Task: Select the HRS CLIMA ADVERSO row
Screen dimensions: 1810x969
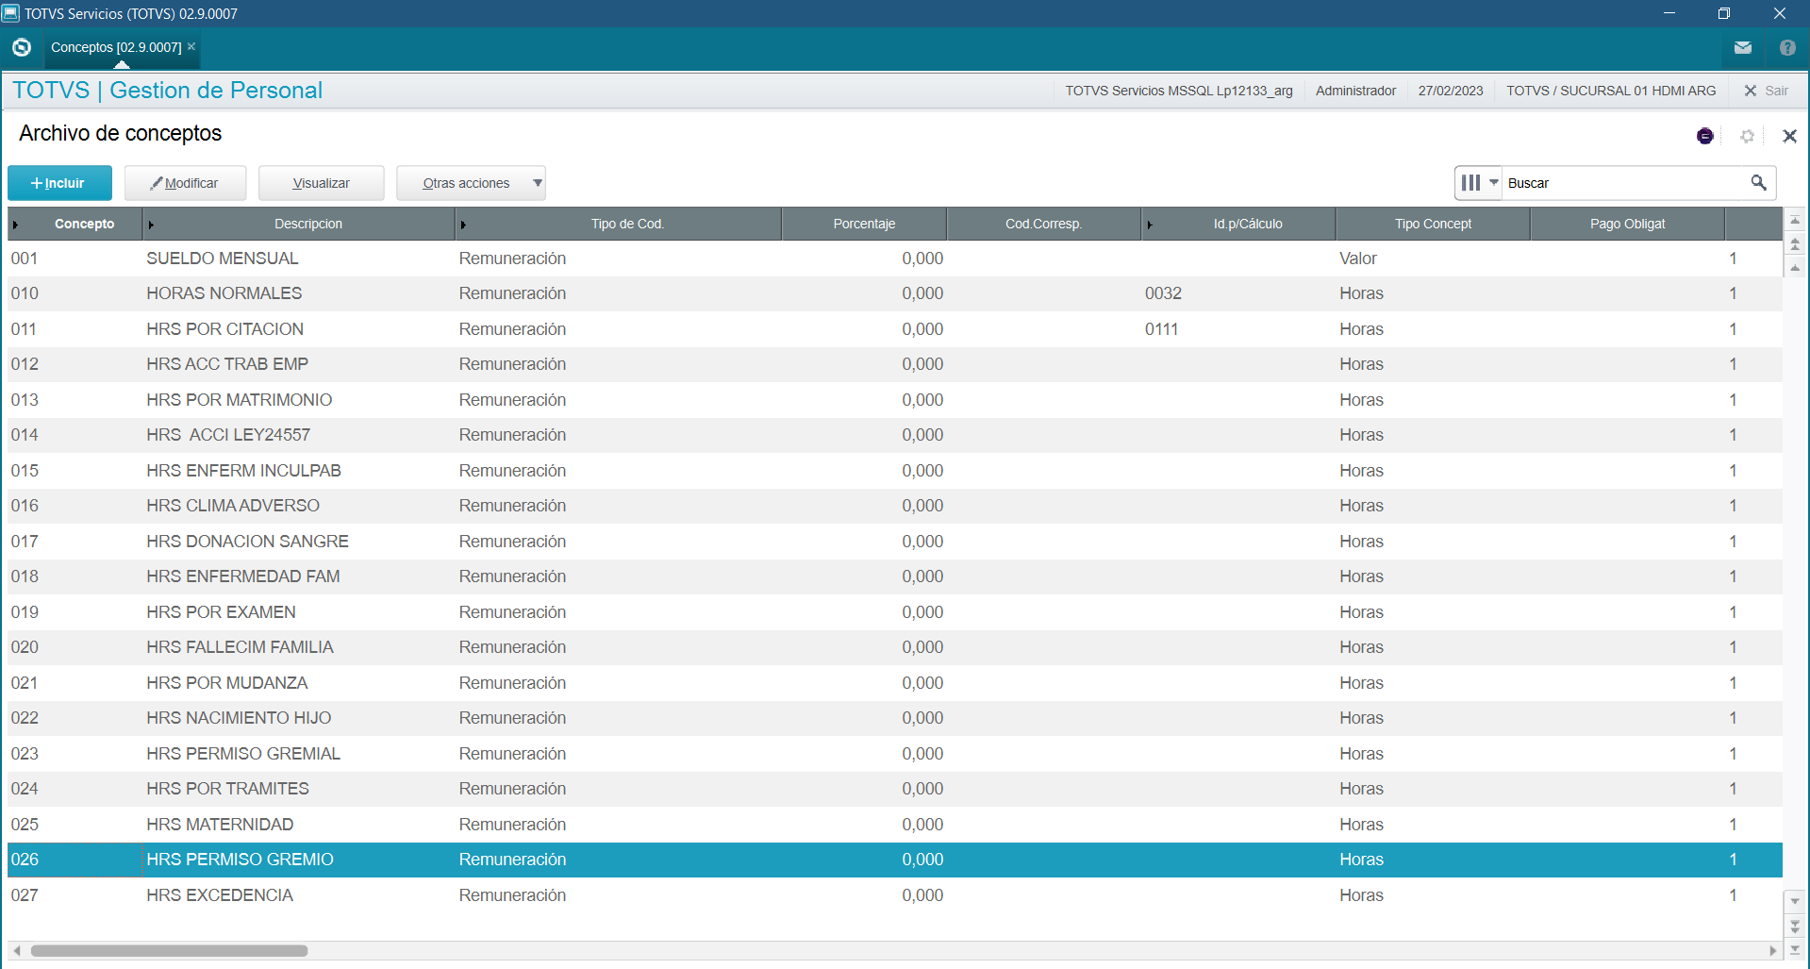Action: click(x=895, y=506)
